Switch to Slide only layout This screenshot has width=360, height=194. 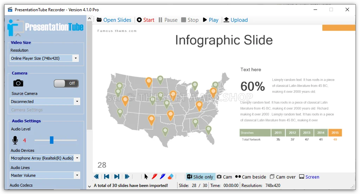click(200, 177)
